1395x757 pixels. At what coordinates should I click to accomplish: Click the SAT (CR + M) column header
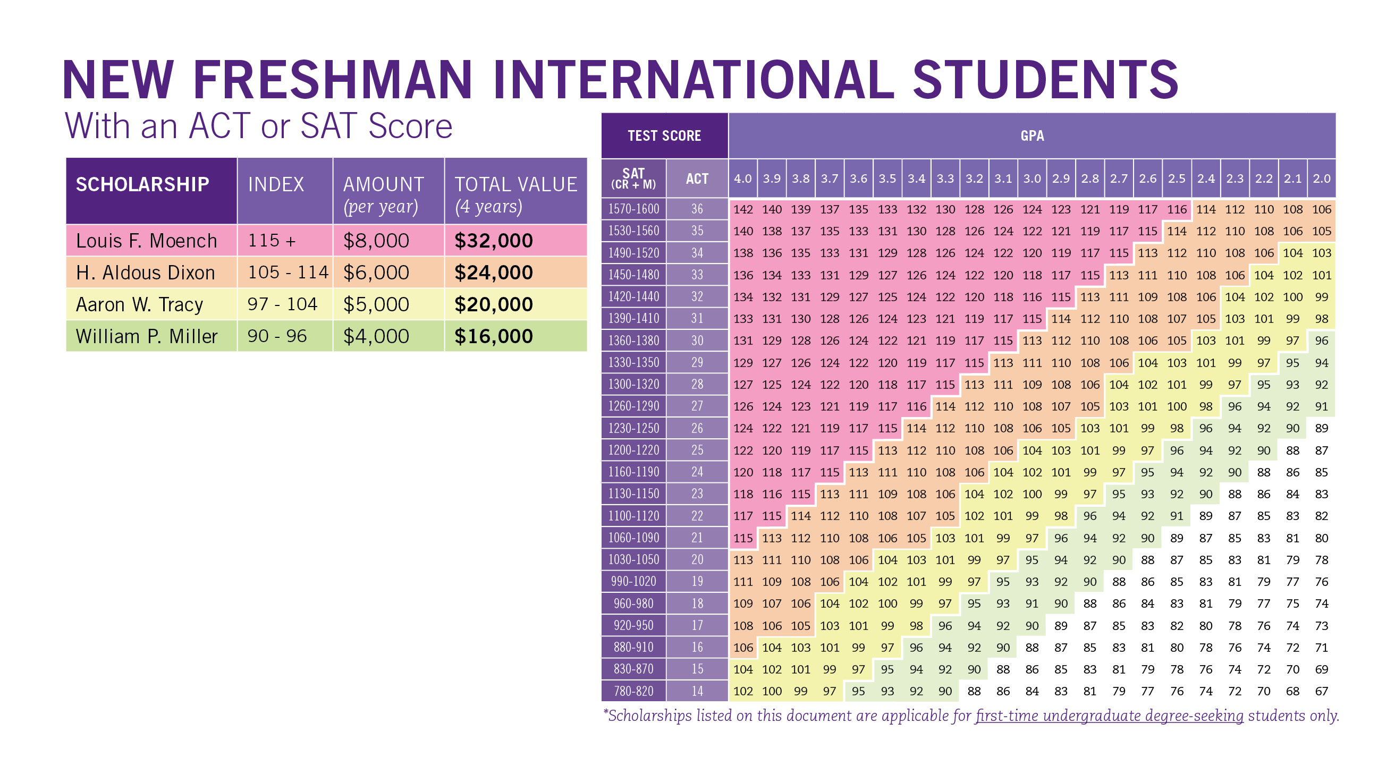point(633,178)
